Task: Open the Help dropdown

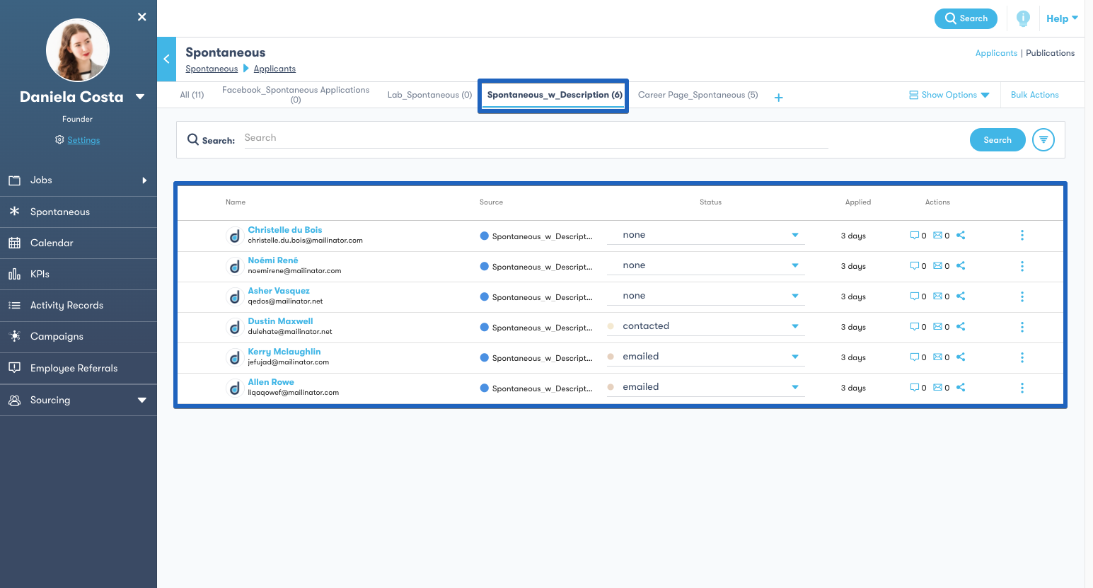Action: point(1062,19)
